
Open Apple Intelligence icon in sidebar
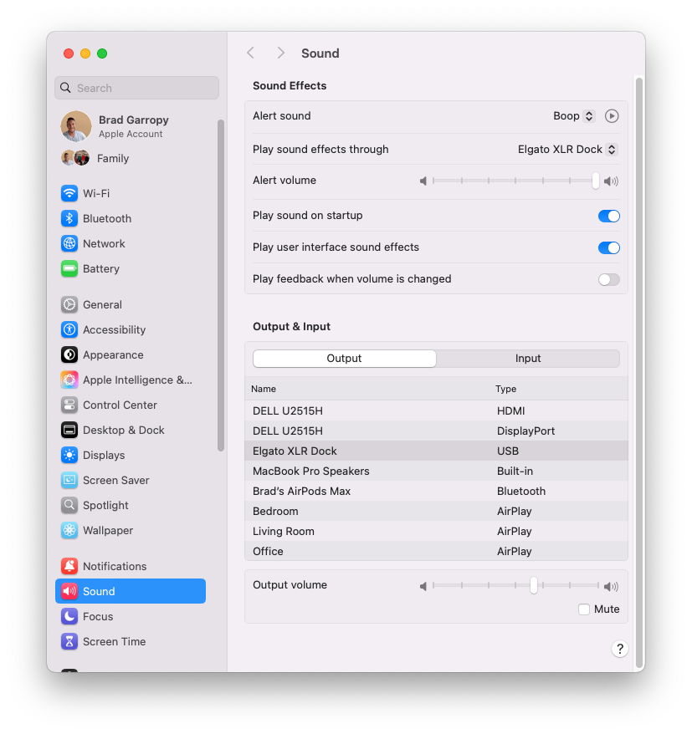[69, 380]
